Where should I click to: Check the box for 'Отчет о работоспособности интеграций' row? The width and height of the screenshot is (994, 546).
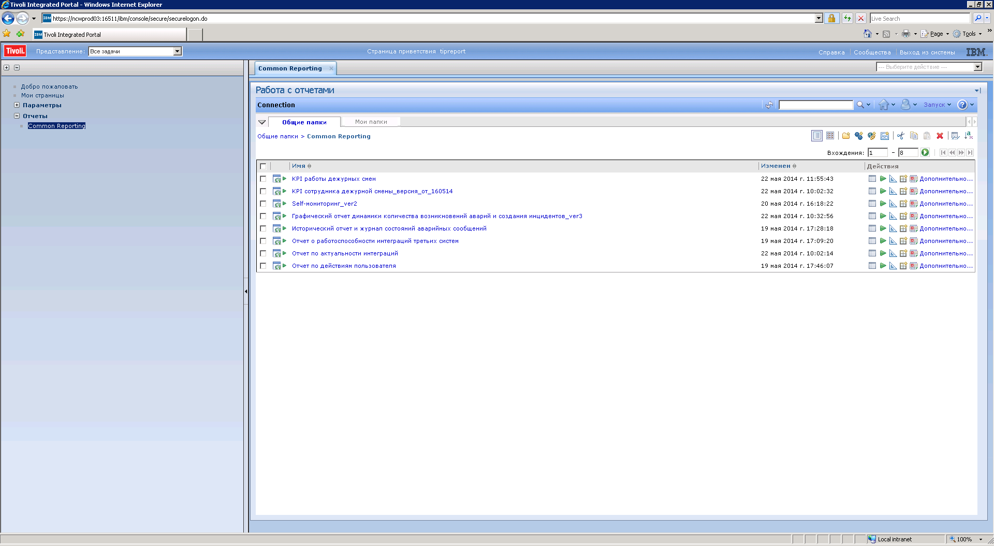[263, 241]
